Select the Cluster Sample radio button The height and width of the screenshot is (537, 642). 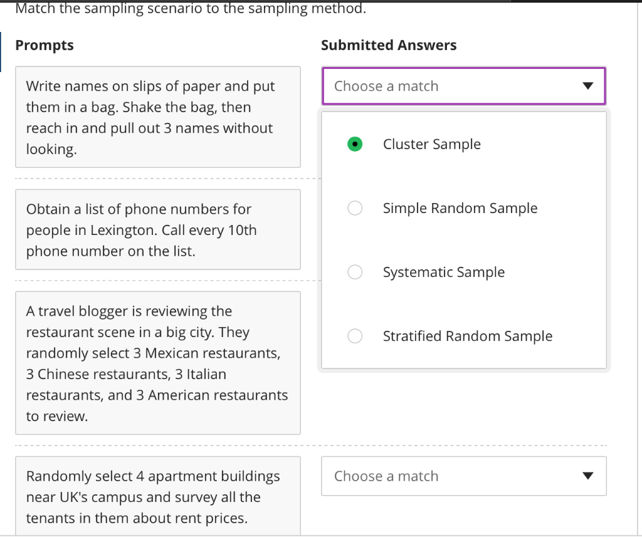pos(355,143)
